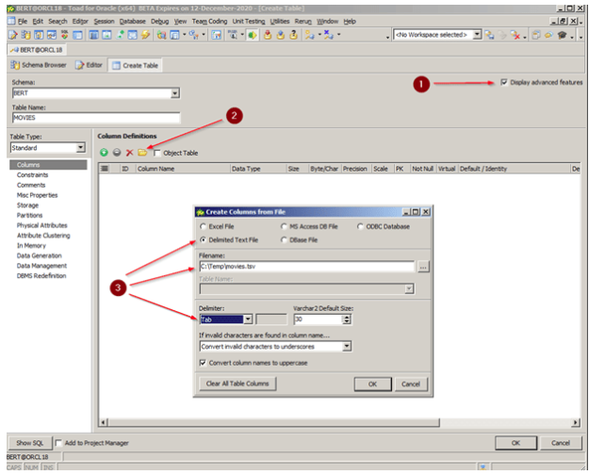The height and width of the screenshot is (475, 589).
Task: Click the BERT@ORCL18 connection tab
Action: tap(37, 50)
